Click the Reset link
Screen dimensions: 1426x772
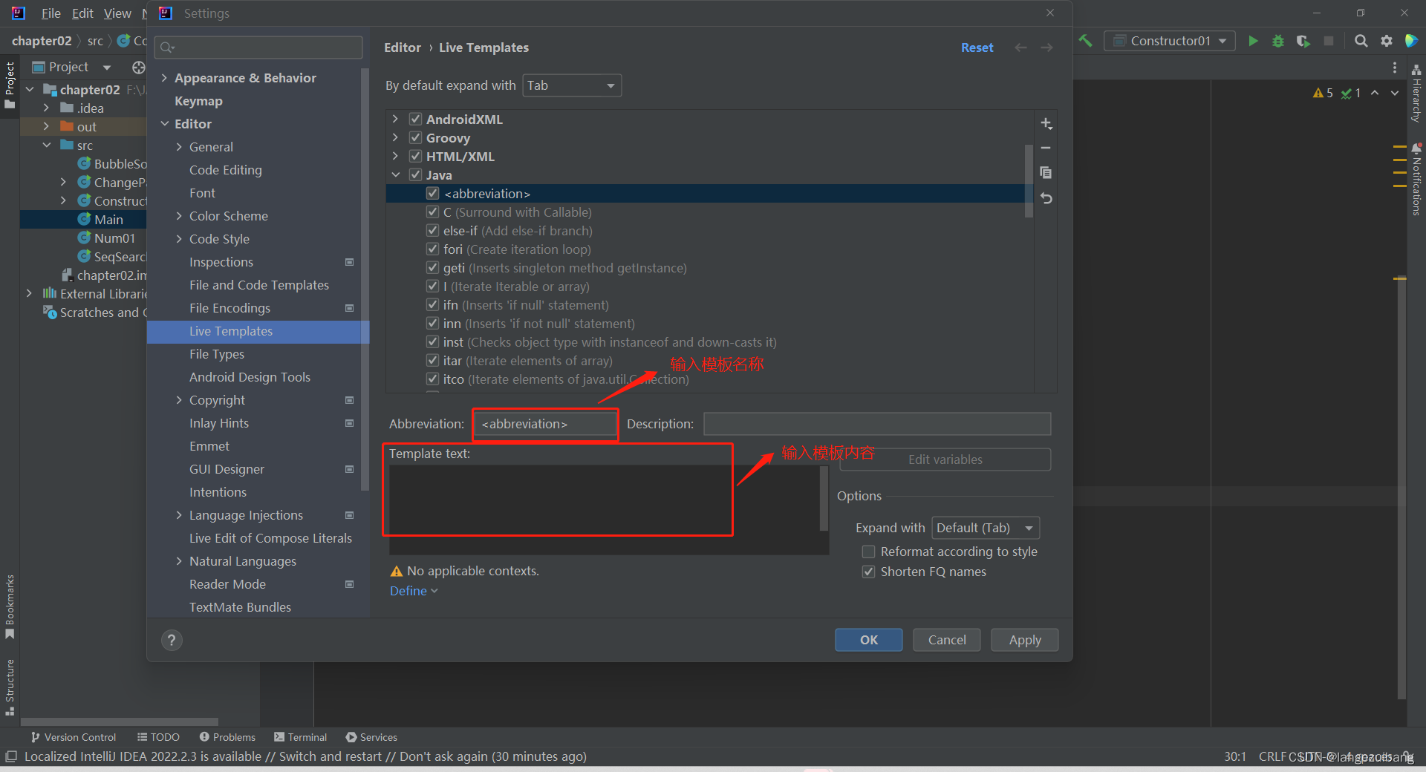977,48
